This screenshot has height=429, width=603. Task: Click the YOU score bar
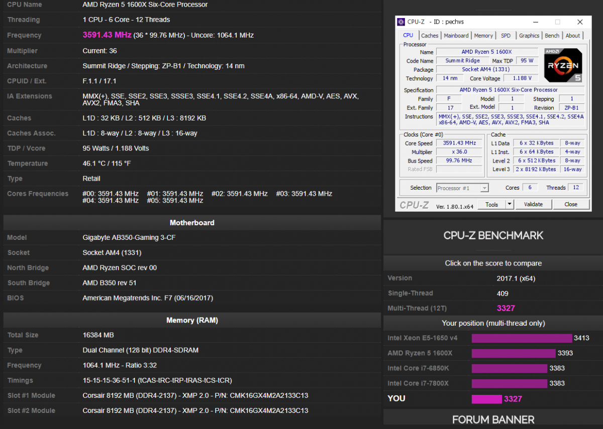[486, 399]
